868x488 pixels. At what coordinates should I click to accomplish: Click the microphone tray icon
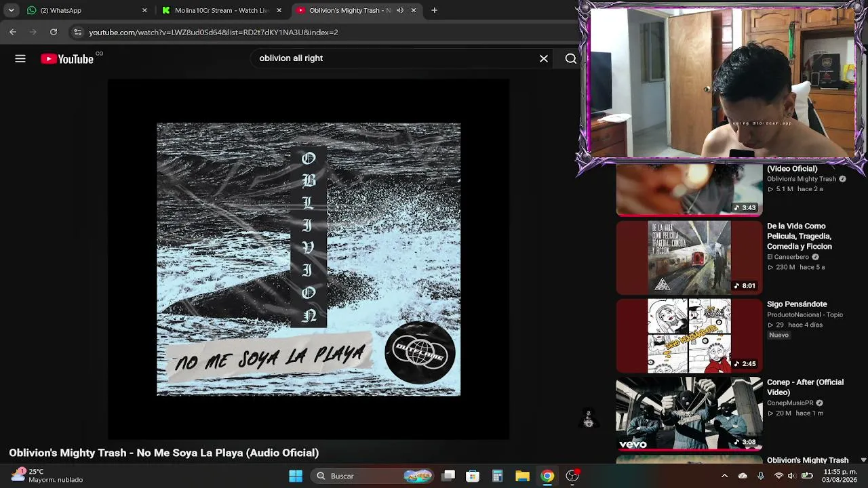click(x=760, y=476)
